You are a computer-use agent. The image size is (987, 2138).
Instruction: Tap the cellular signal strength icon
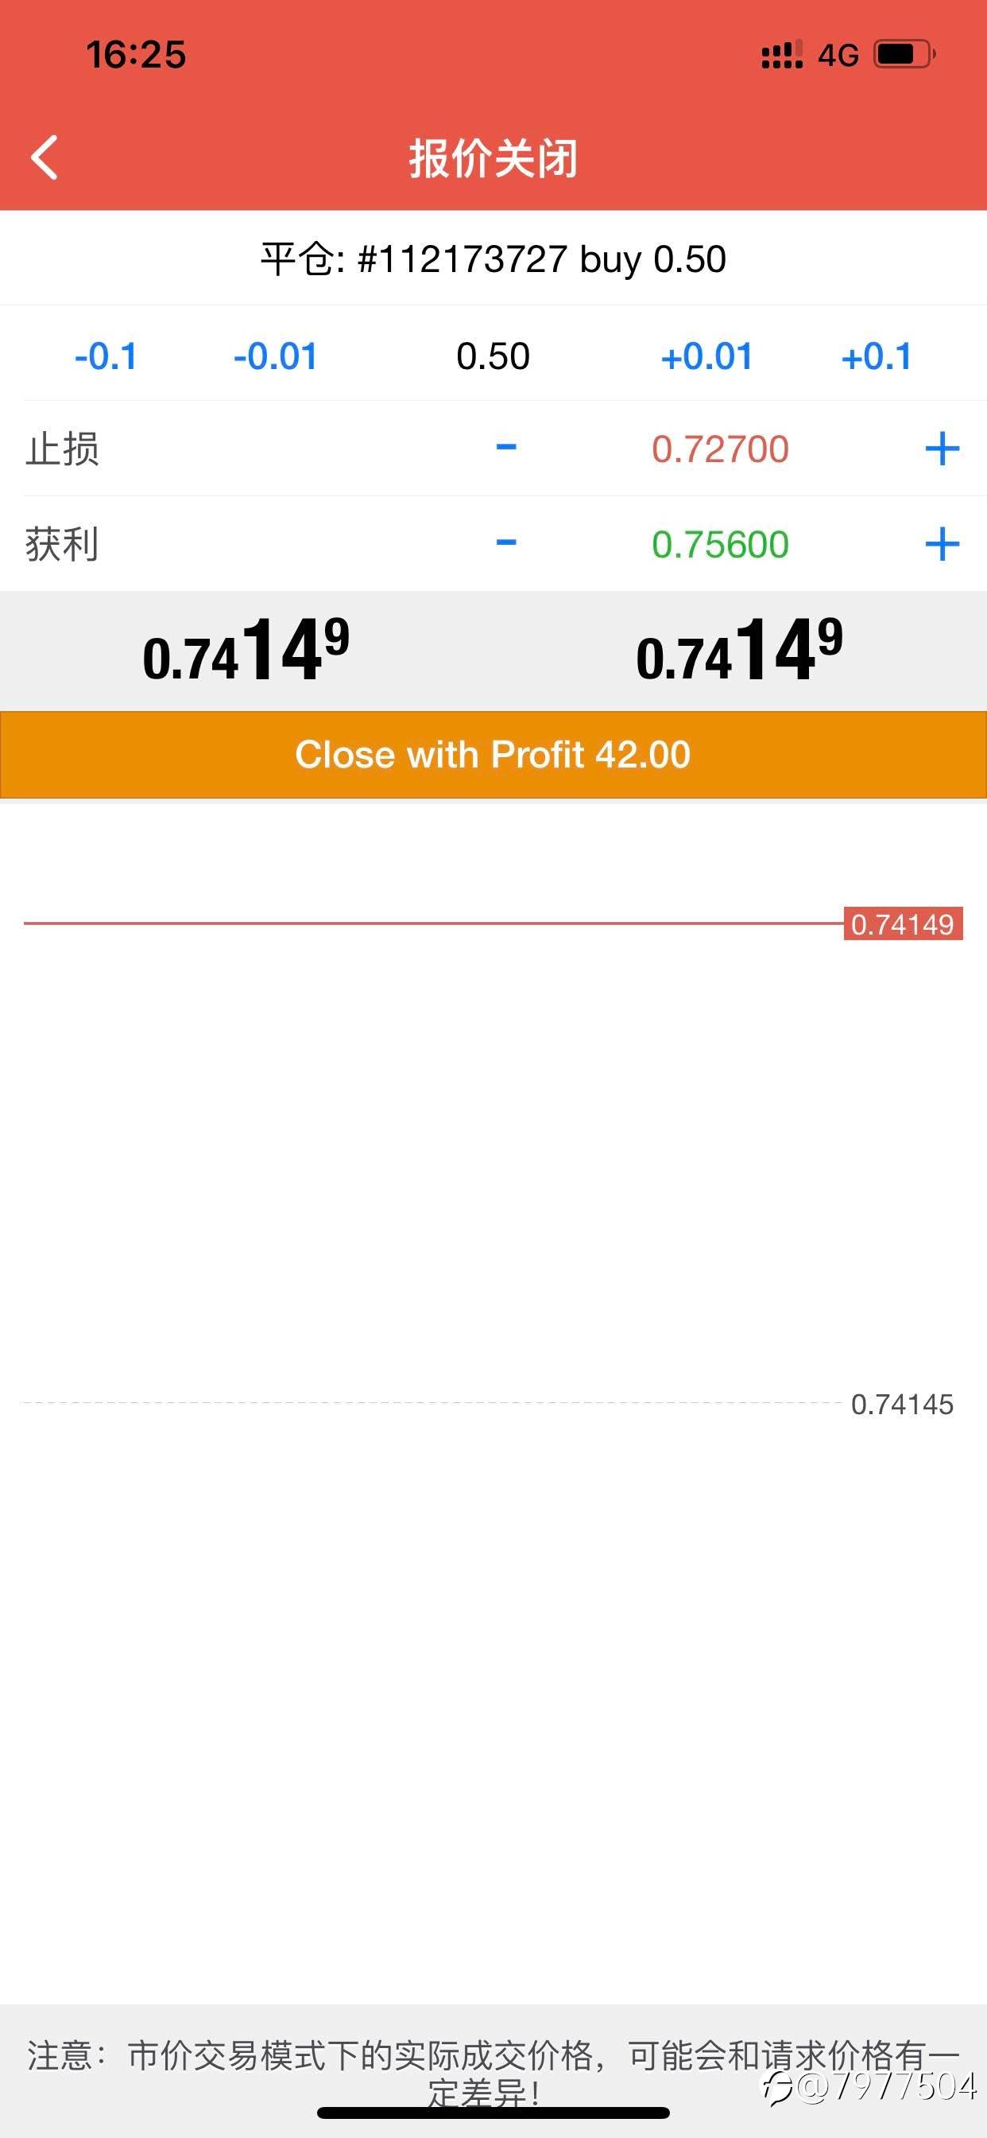pos(781,55)
